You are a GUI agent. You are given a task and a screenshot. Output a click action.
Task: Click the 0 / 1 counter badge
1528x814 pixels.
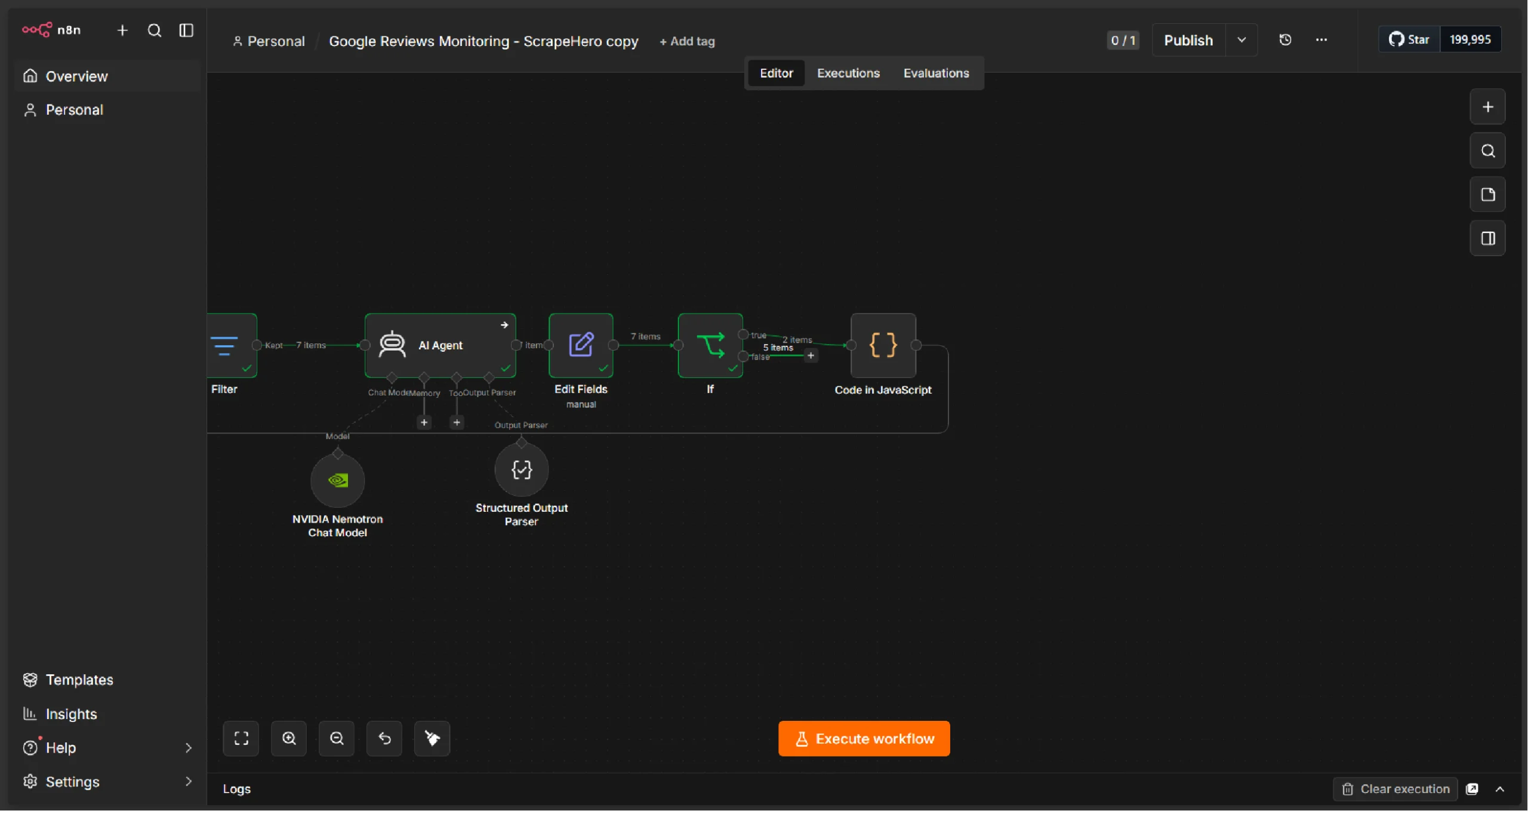(x=1123, y=40)
